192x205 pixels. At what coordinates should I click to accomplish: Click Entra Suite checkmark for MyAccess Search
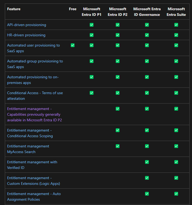click(176, 146)
